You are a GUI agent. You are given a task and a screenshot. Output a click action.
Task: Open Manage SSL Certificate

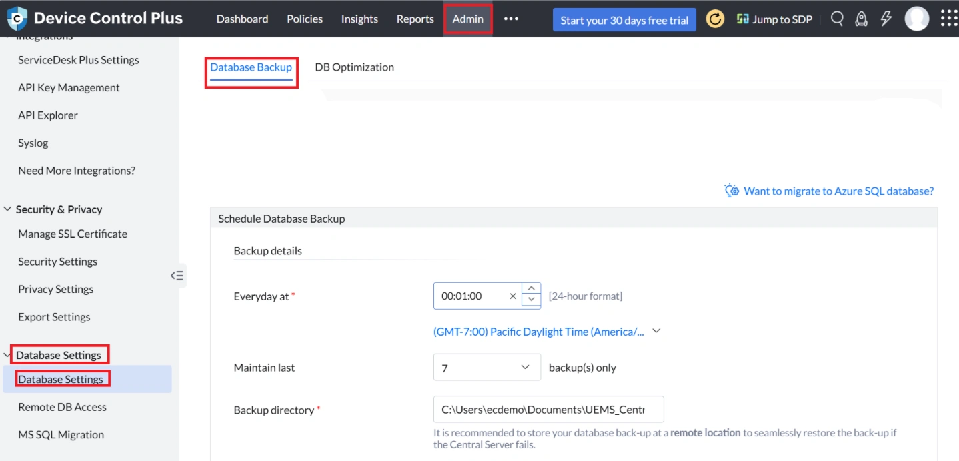click(73, 234)
